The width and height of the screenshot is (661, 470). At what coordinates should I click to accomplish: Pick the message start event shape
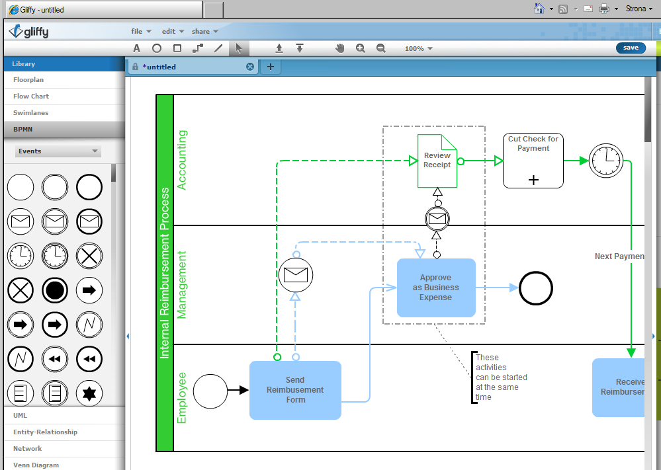coord(21,221)
